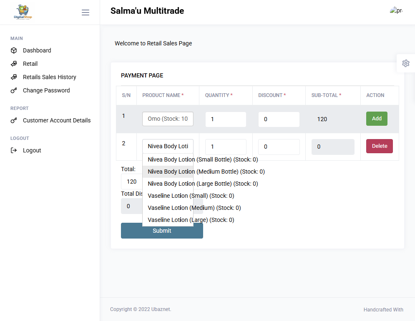Click discount field in row 1
This screenshot has width=415, height=321.
[x=279, y=119]
